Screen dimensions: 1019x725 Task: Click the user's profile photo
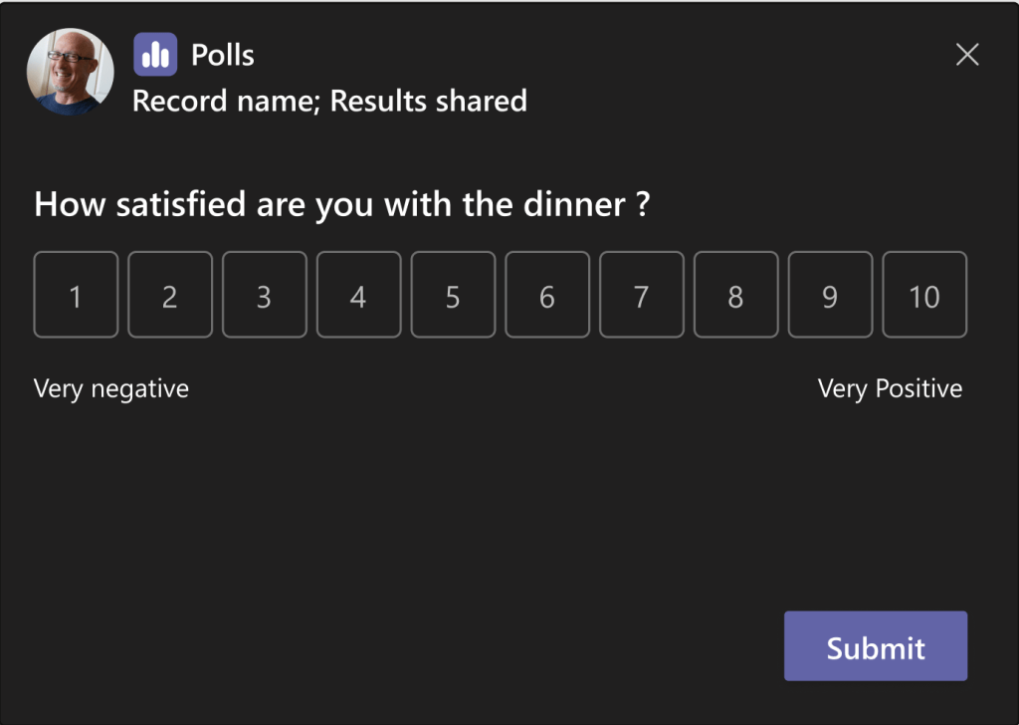tap(70, 72)
